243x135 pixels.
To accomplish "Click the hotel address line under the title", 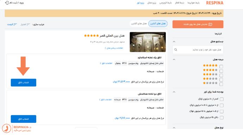I will click(x=107, y=42).
